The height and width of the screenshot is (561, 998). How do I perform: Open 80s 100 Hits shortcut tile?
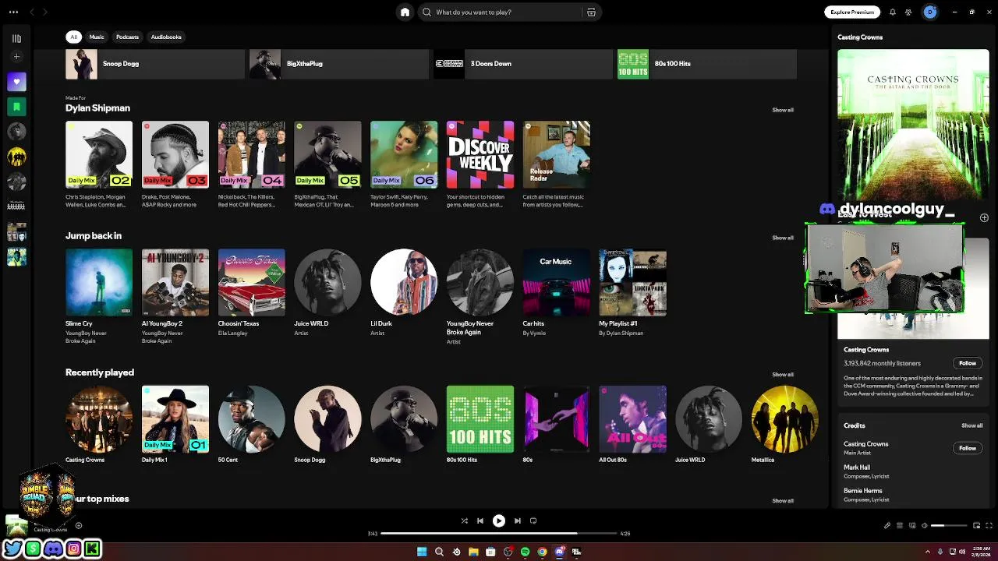tap(707, 64)
